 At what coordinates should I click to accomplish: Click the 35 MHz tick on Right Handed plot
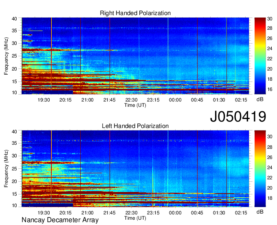(14, 31)
